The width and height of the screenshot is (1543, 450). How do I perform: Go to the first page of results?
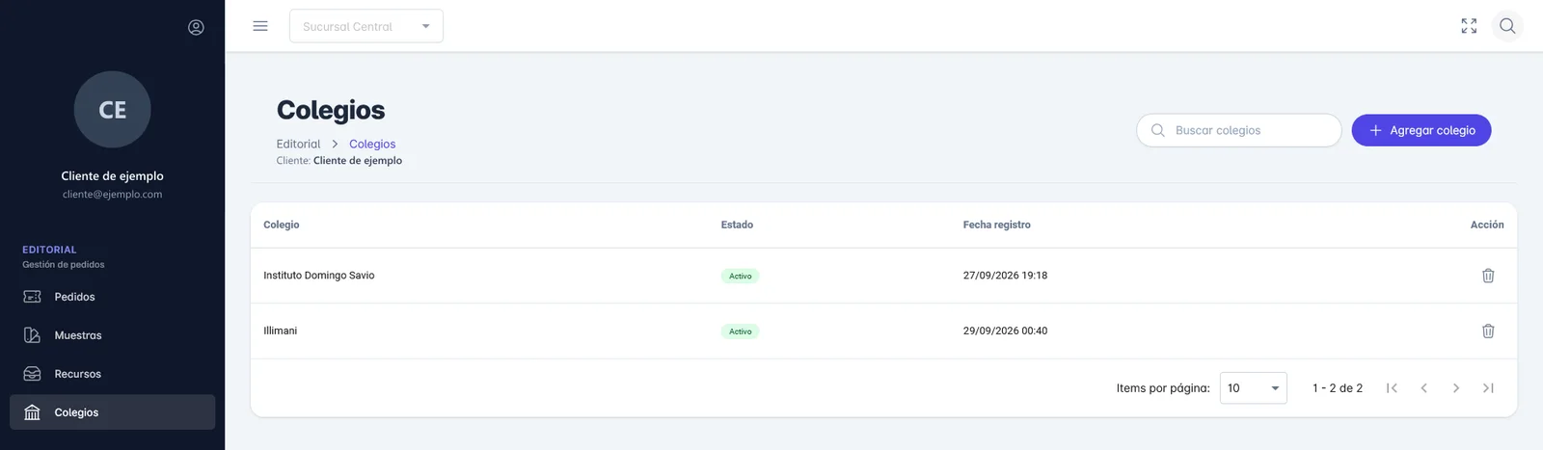[1392, 388]
